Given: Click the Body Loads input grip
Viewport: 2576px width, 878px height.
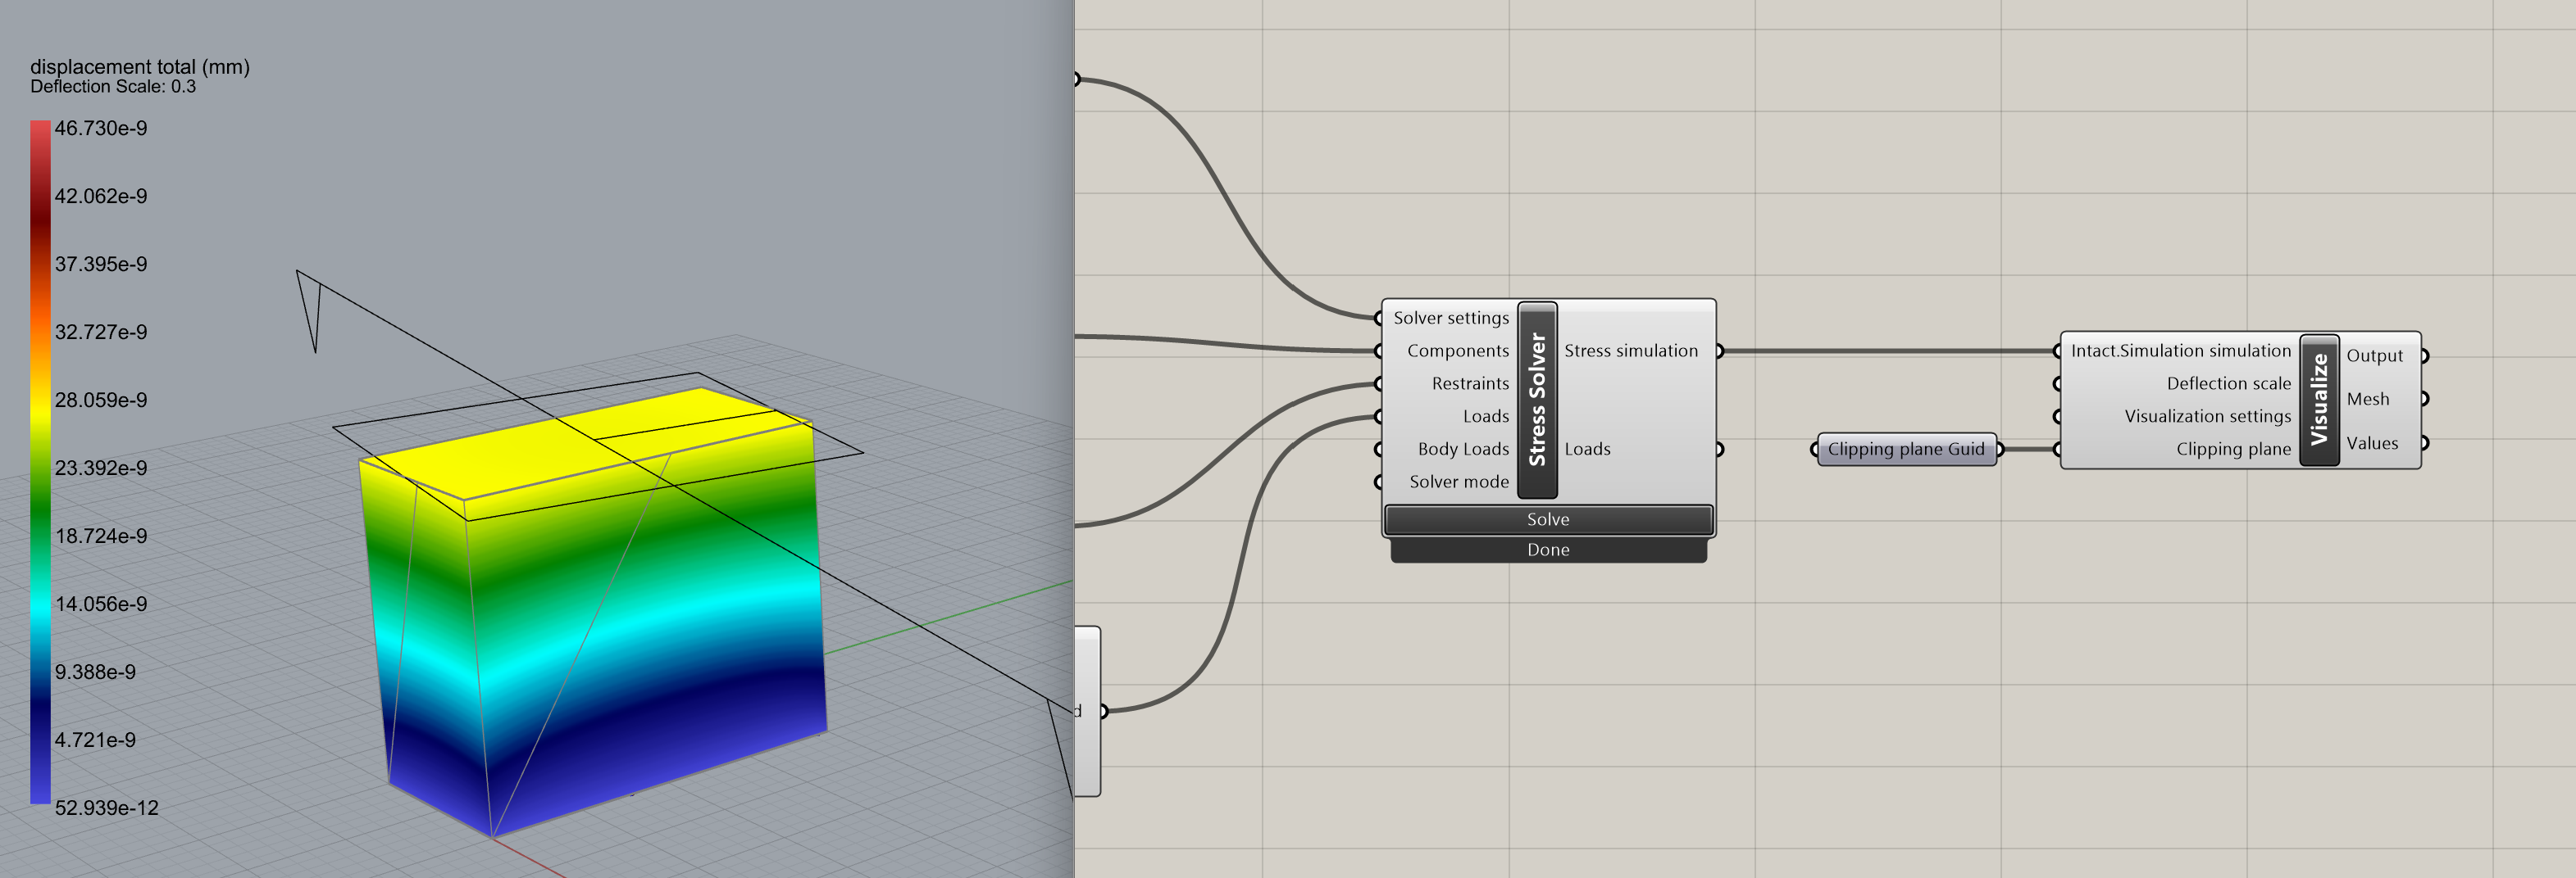Looking at the screenshot, I should [x=1378, y=449].
